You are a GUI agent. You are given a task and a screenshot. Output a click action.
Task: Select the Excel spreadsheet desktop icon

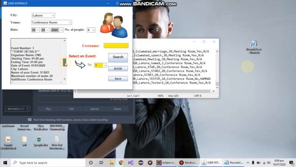[41, 141]
